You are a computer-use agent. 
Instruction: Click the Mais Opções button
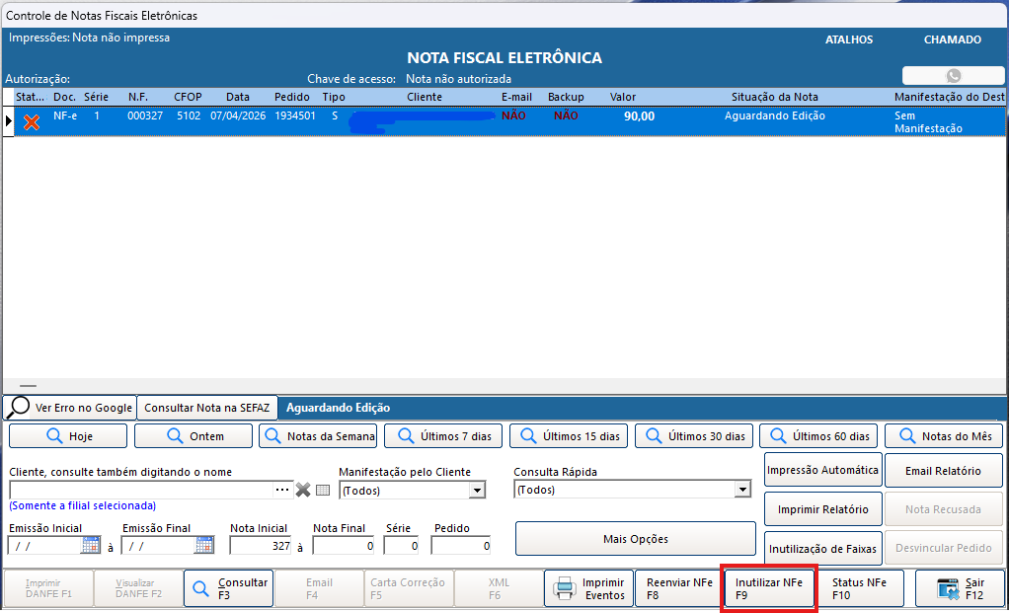[x=635, y=539]
